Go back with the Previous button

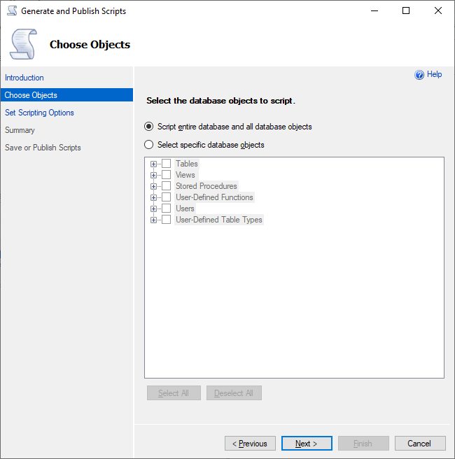(x=250, y=444)
